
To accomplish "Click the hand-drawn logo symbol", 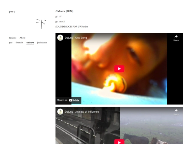I will coord(41,24).
